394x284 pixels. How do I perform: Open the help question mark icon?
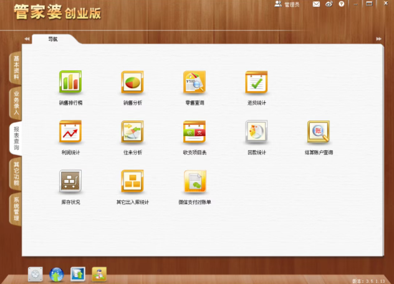click(x=341, y=4)
